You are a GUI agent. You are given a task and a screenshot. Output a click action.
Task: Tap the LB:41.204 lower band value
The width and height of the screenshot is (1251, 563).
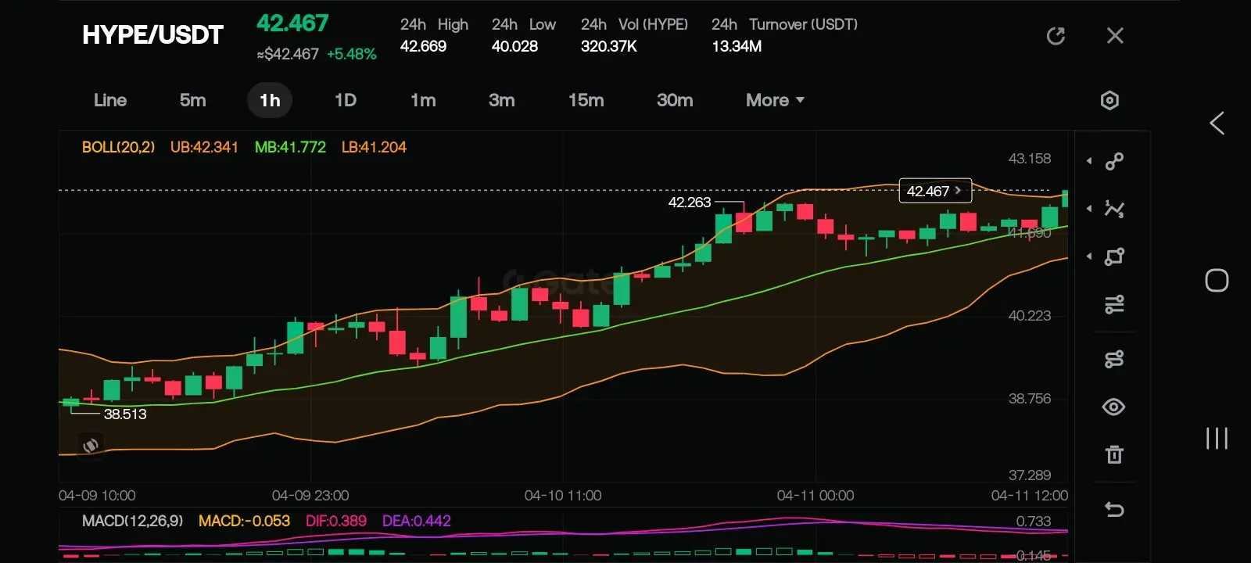(374, 147)
